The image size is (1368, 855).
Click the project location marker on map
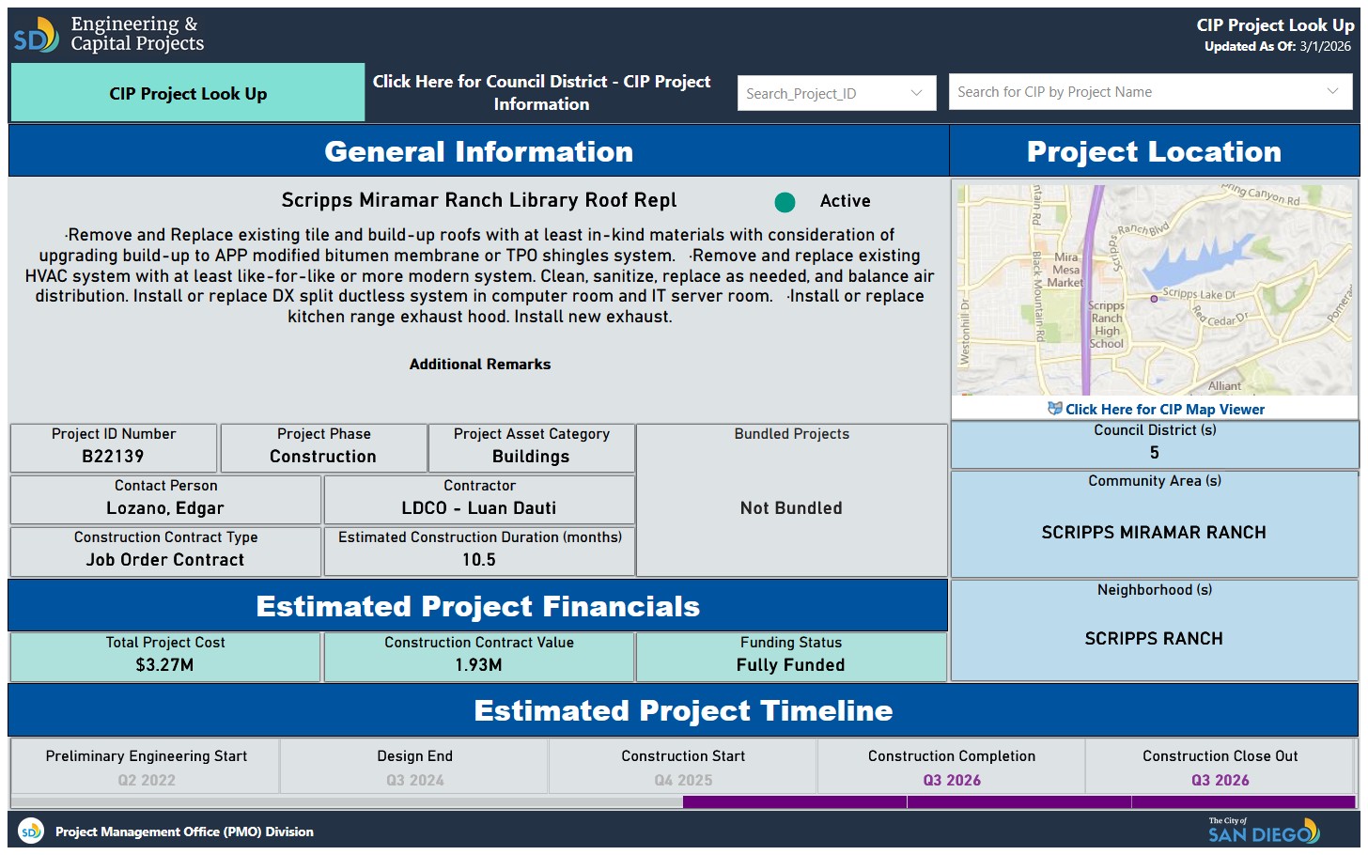pos(1154,299)
